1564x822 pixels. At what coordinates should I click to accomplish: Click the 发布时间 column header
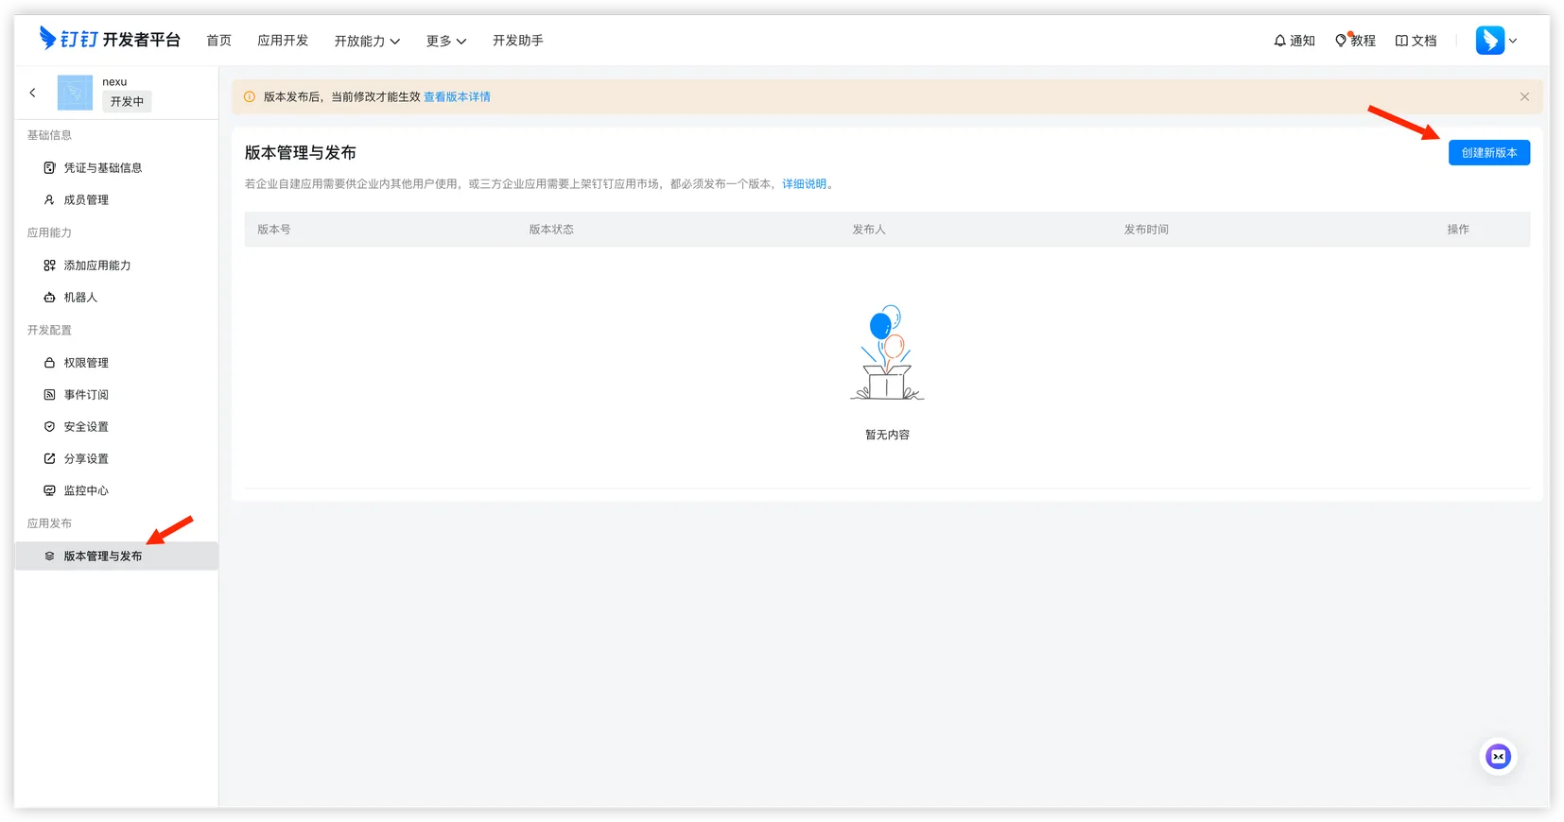[x=1146, y=230]
